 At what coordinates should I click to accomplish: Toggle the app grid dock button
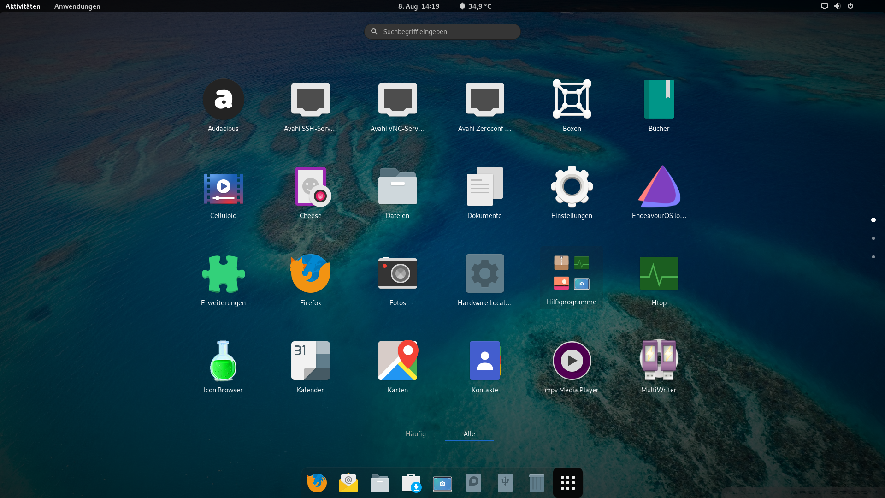[567, 483]
